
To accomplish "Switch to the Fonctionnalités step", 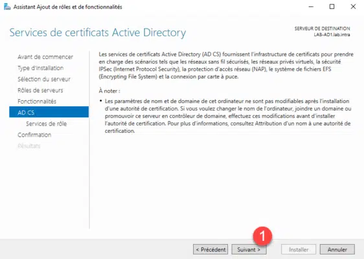I will pyautogui.click(x=37, y=102).
